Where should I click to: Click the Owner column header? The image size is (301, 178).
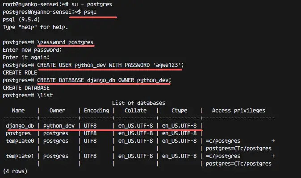(x=57, y=111)
